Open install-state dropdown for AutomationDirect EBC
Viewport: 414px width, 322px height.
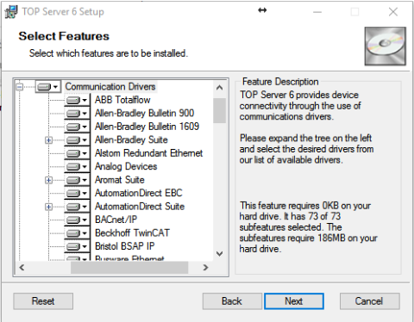(x=77, y=193)
